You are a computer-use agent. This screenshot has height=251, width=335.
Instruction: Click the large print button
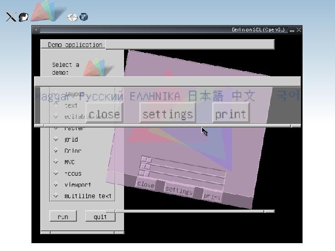230,114
